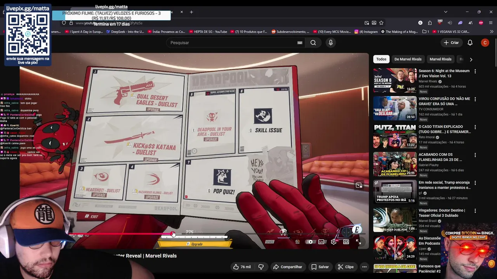Open the lock icon site info
497x279 pixels.
tap(70, 23)
